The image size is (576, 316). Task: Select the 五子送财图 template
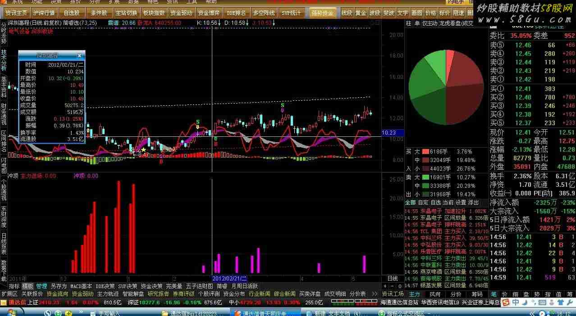point(200,286)
